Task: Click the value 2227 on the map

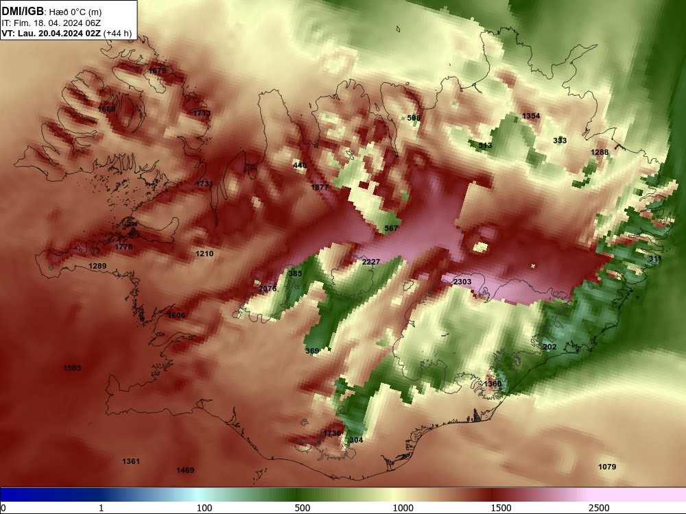Action: 371,262
